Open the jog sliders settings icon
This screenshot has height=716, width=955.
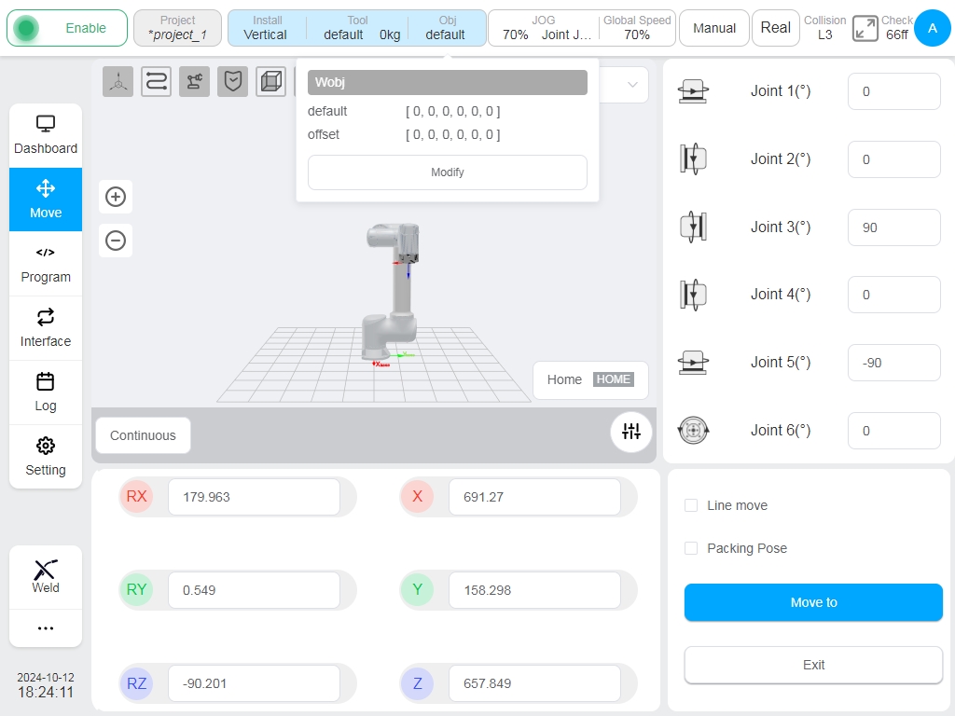pyautogui.click(x=631, y=432)
